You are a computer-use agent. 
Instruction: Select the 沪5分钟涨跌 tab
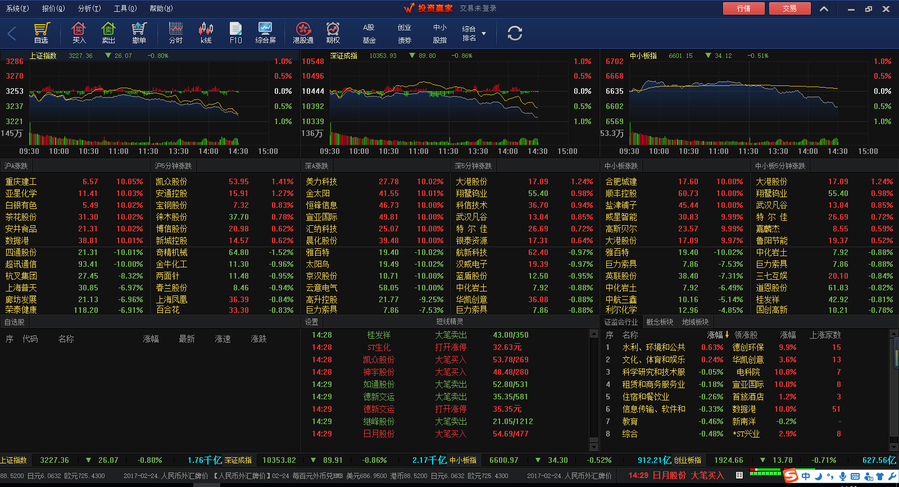[174, 166]
